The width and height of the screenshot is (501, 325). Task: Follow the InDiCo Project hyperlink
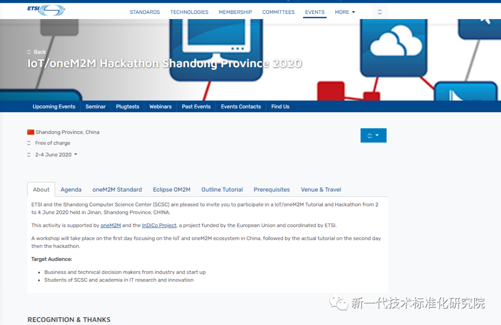[159, 225]
